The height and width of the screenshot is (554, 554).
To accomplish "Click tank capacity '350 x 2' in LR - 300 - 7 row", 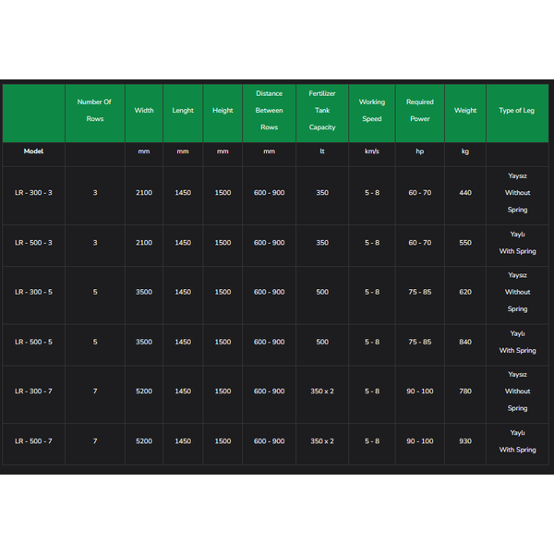I will (322, 391).
